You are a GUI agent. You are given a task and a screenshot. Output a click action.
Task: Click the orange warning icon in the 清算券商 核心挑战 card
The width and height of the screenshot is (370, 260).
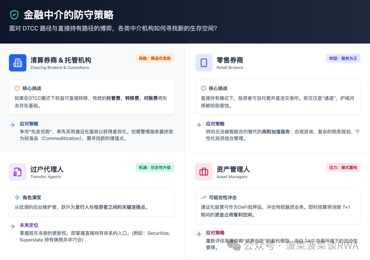[x=17, y=88]
